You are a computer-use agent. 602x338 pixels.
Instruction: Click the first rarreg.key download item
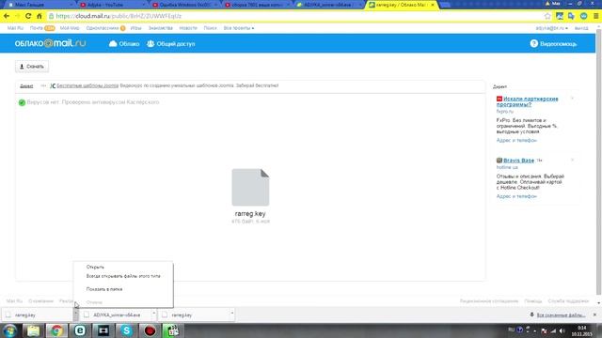click(x=37, y=315)
